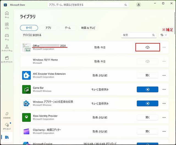Viewport: 176px width, 145px height.
Task: Open the Entertainment section in sidebar
Action: pyautogui.click(x=7, y=59)
